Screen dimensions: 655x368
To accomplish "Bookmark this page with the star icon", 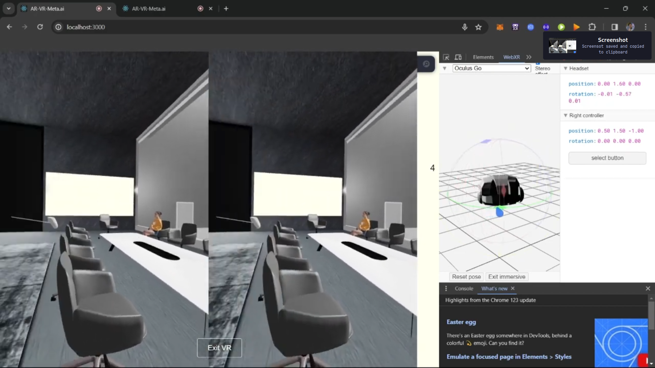I will click(478, 27).
